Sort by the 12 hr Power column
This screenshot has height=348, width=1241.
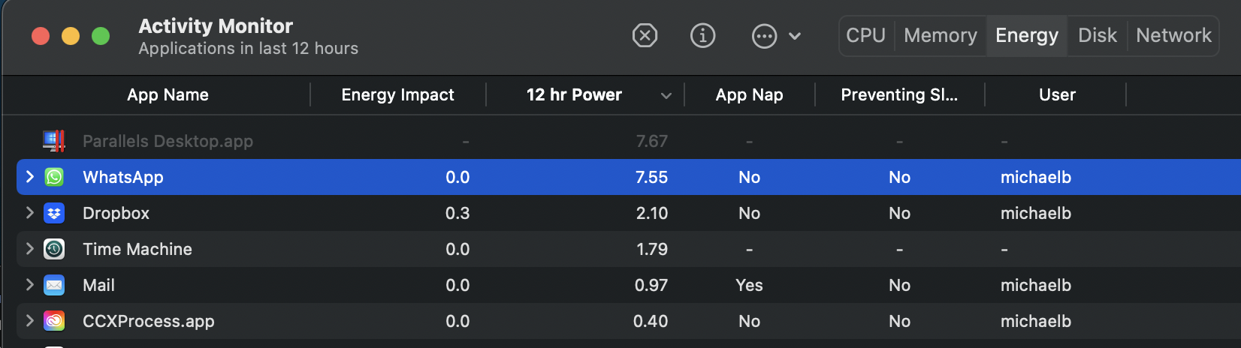click(x=574, y=94)
